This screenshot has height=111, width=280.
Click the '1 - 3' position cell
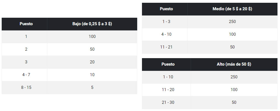point(166,22)
